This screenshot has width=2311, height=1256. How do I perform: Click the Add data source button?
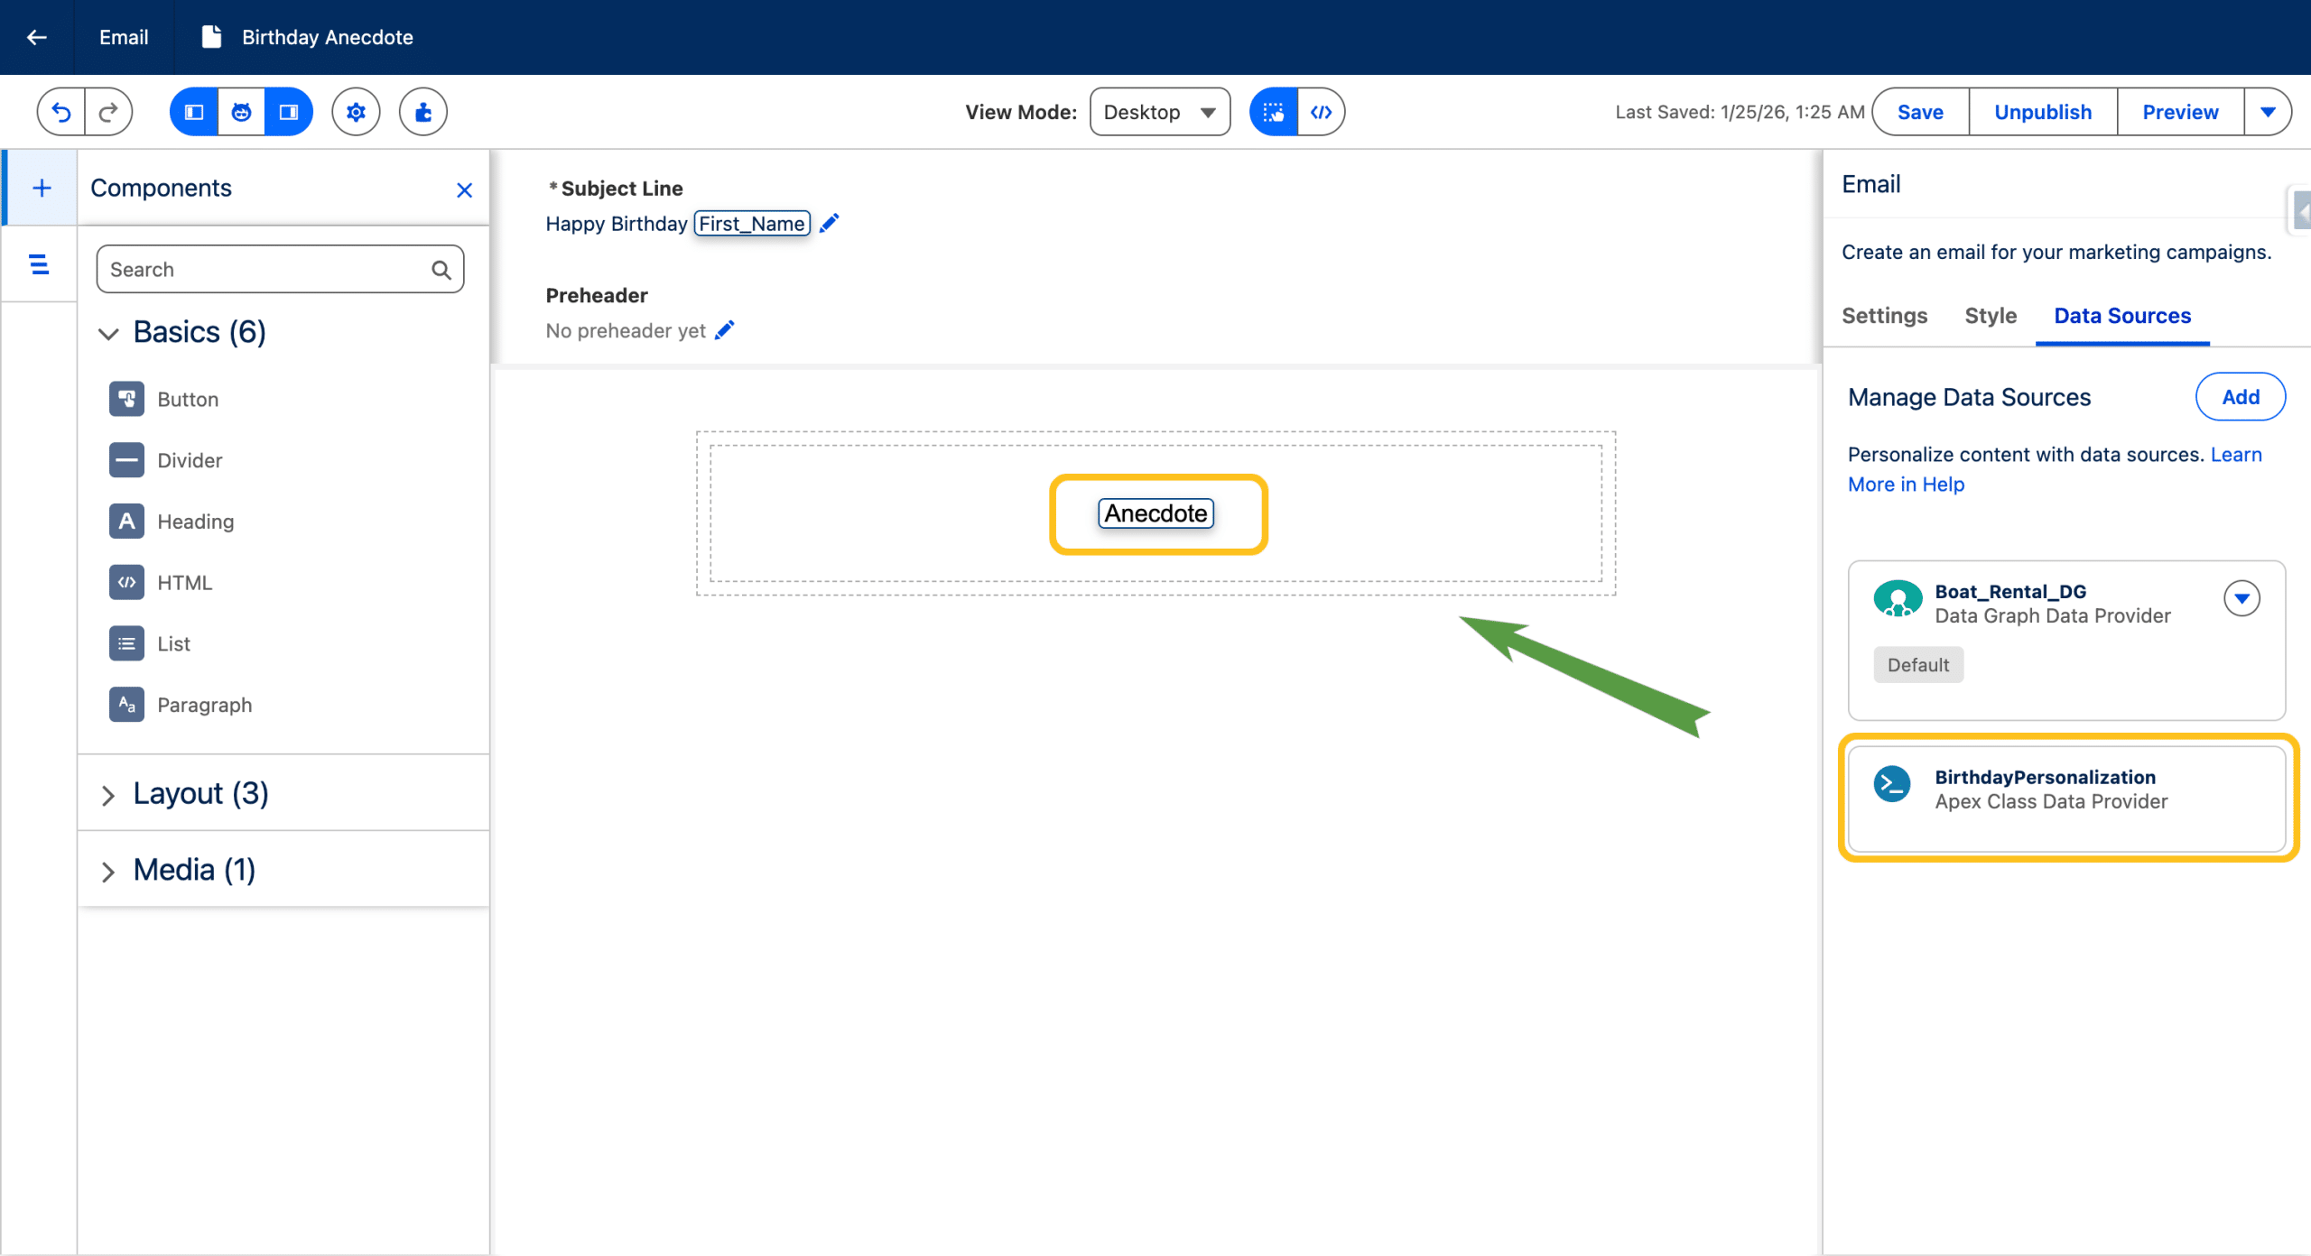tap(2240, 397)
